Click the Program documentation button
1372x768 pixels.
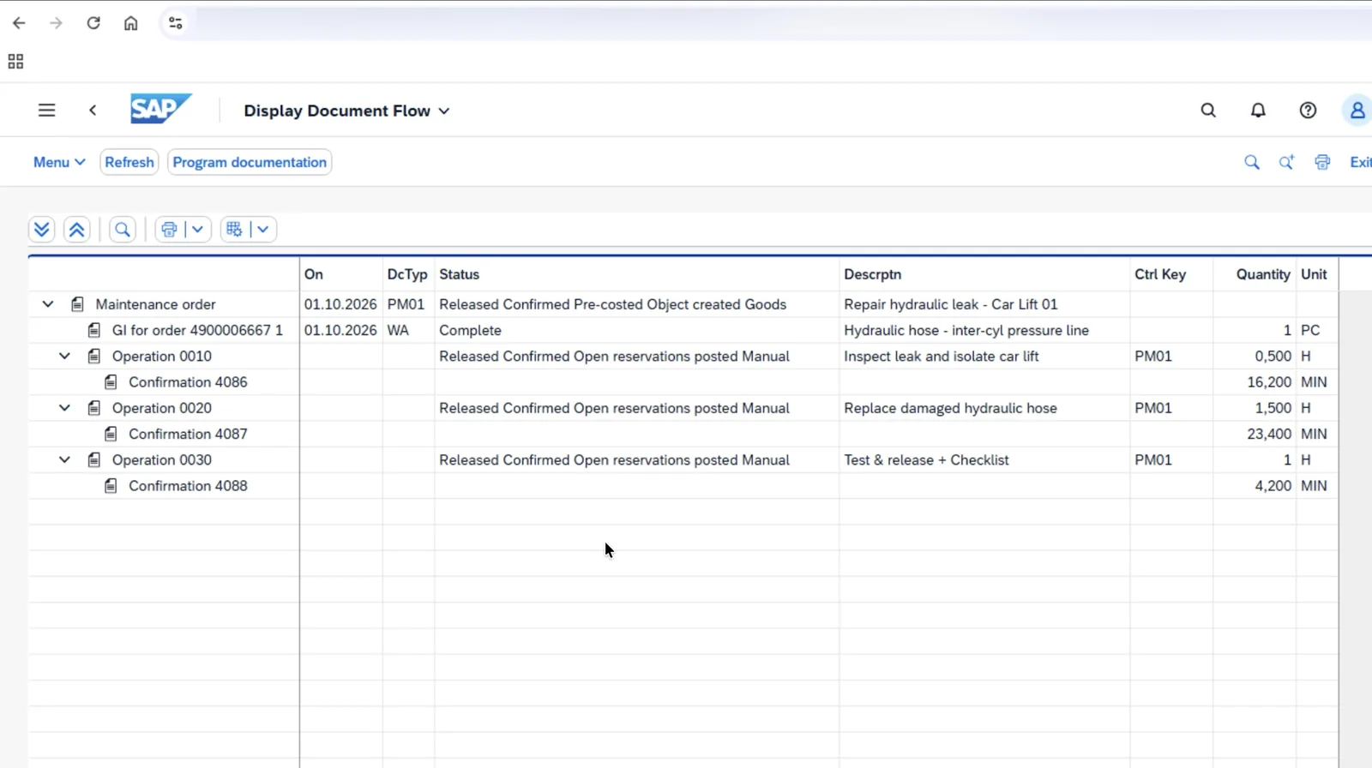click(x=250, y=162)
